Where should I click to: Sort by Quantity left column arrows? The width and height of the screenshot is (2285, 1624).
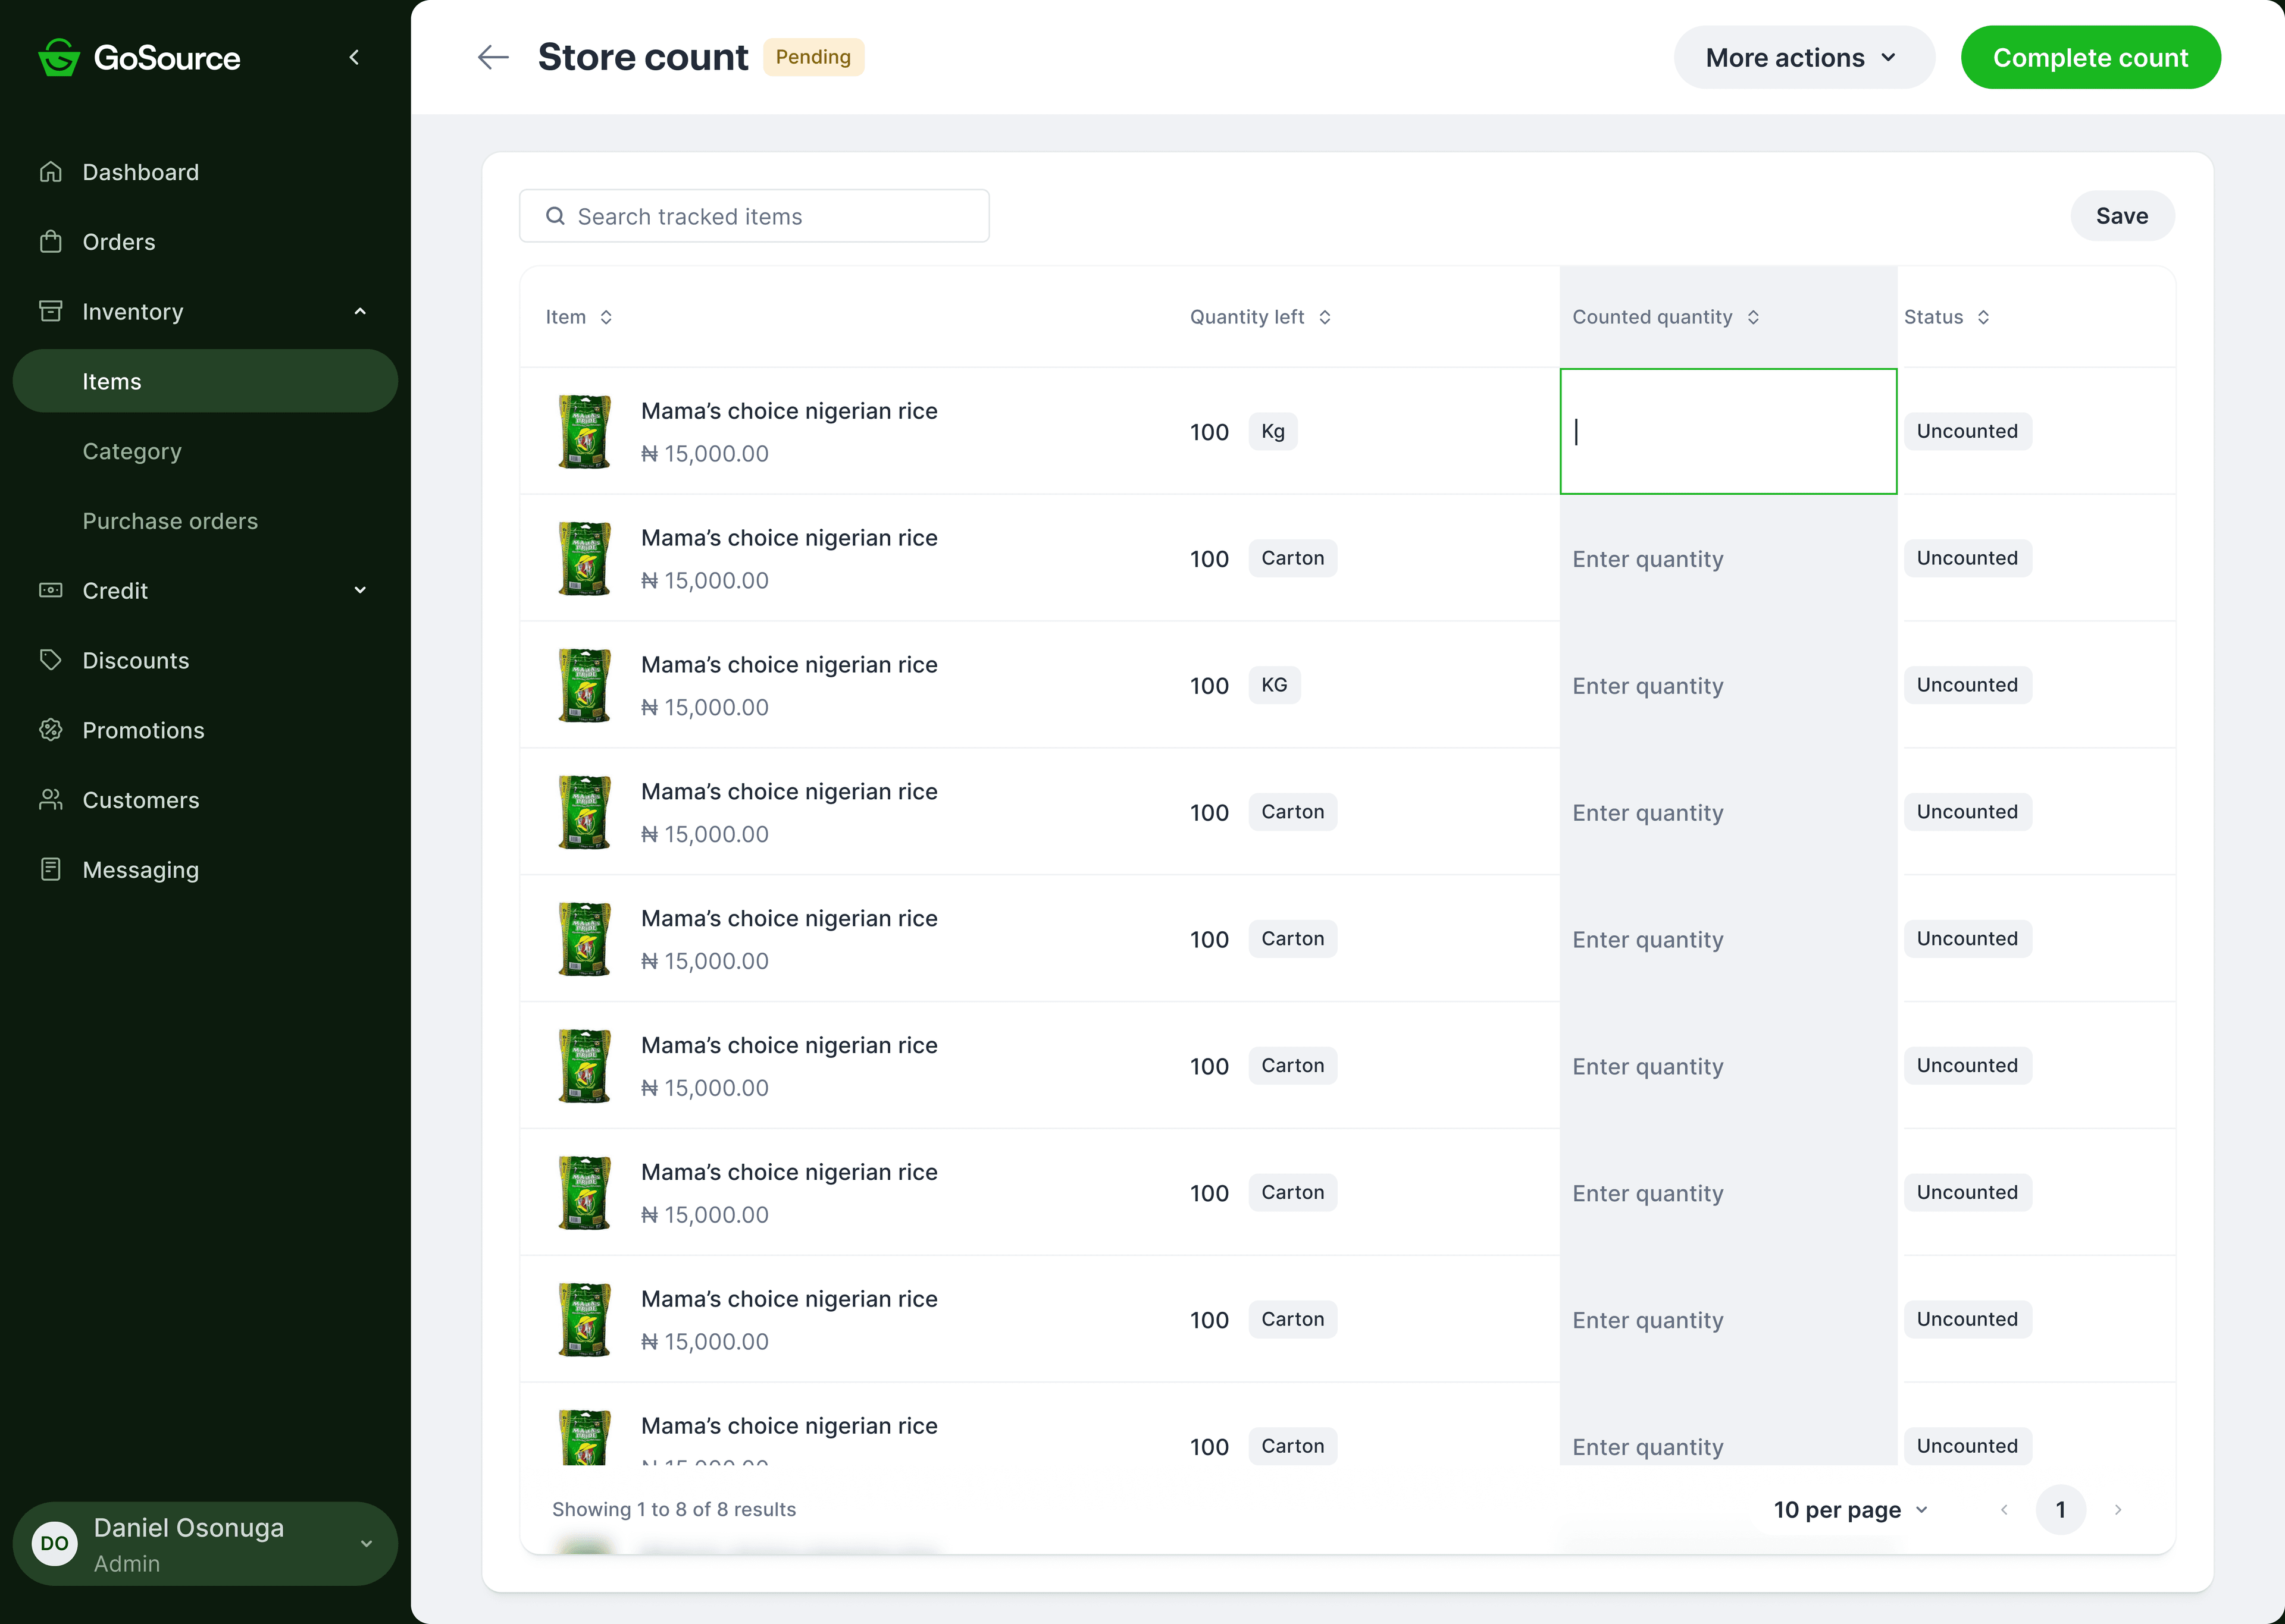pyautogui.click(x=1325, y=317)
